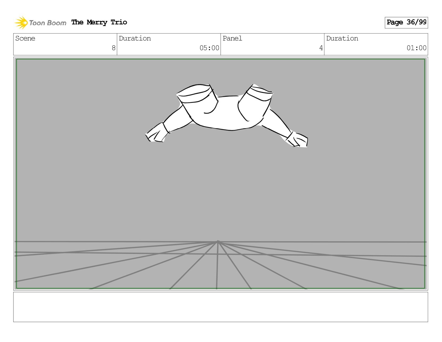Screen dimensions: 442x342
Task: Click the empty notes box below the panel
Action: pyautogui.click(x=220, y=307)
